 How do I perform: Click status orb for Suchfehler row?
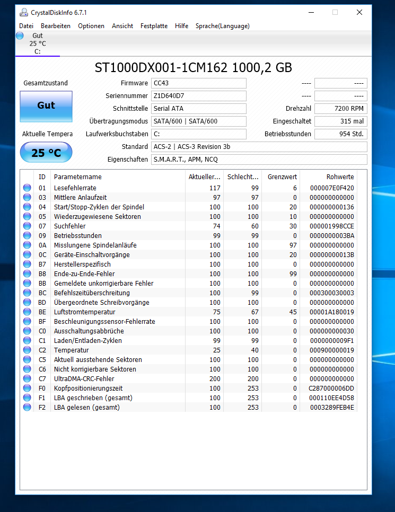[x=27, y=226]
